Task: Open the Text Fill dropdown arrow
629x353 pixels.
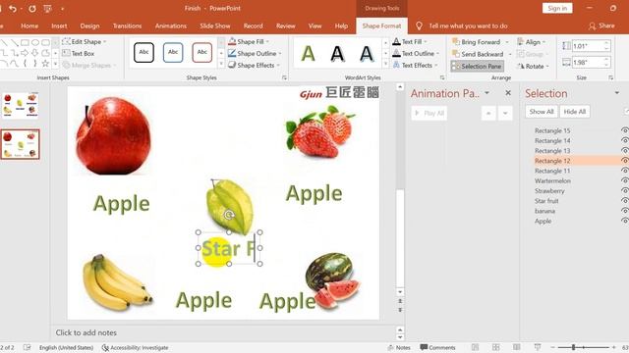Action: [x=426, y=41]
